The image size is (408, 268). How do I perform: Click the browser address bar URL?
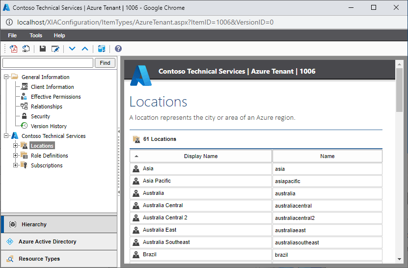click(145, 22)
